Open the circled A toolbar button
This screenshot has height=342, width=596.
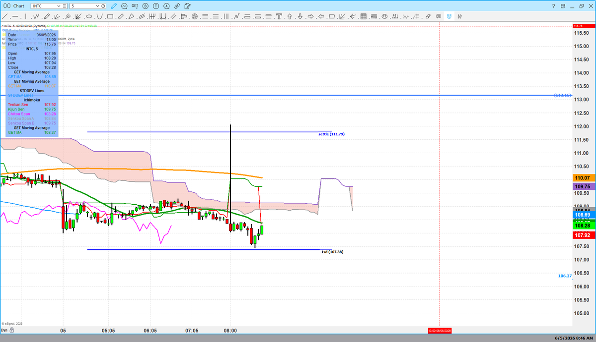tap(166, 6)
